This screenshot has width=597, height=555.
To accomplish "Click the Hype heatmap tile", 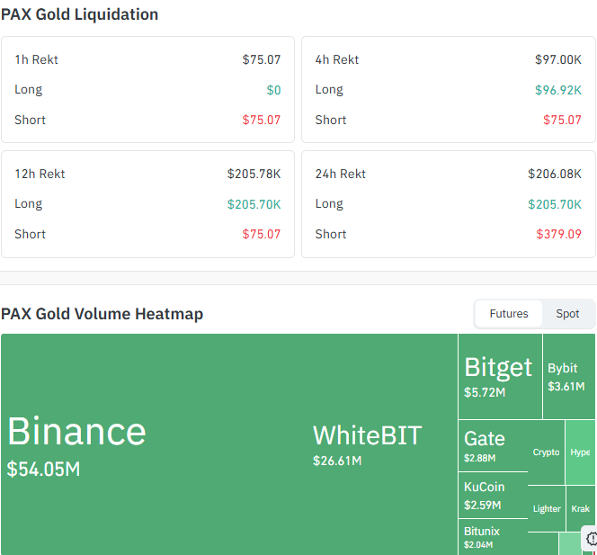I will point(580,452).
